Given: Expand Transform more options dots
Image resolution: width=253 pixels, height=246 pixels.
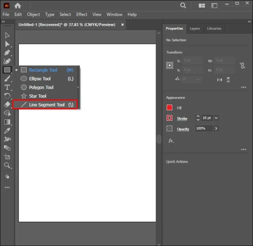Looking at the screenshot, I should click(243, 87).
